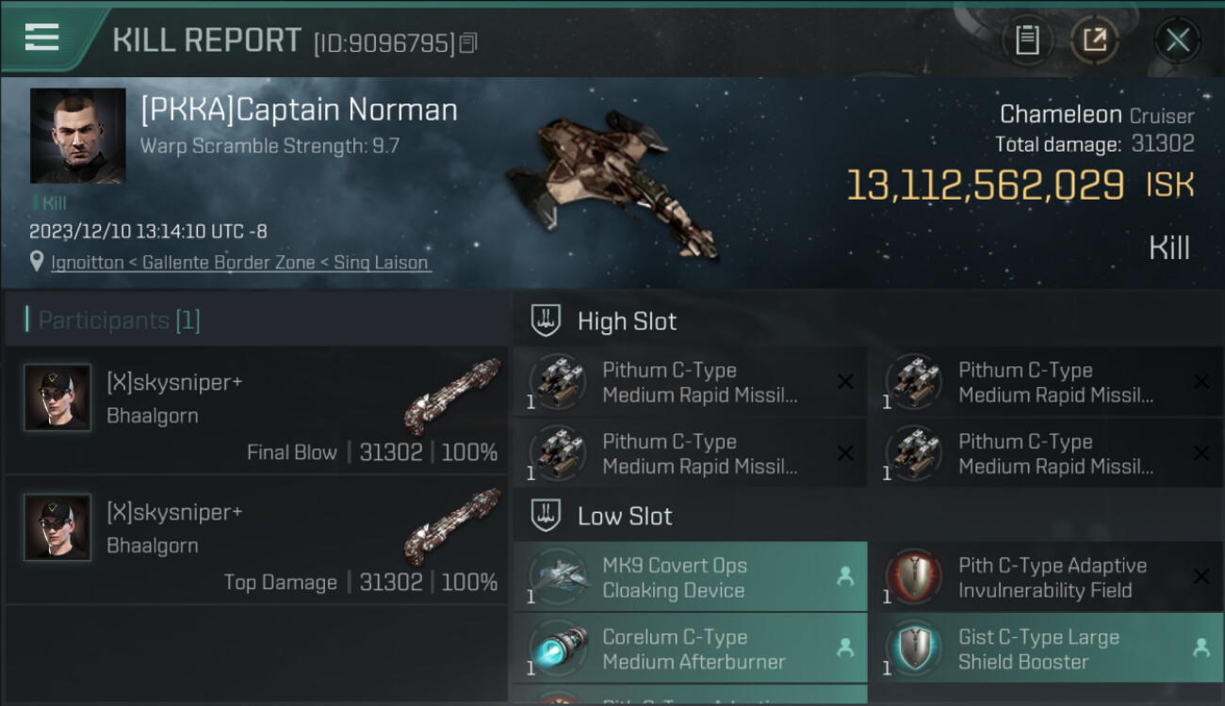
Task: Click the person icon on Gist Shield Booster
Action: click(1200, 648)
